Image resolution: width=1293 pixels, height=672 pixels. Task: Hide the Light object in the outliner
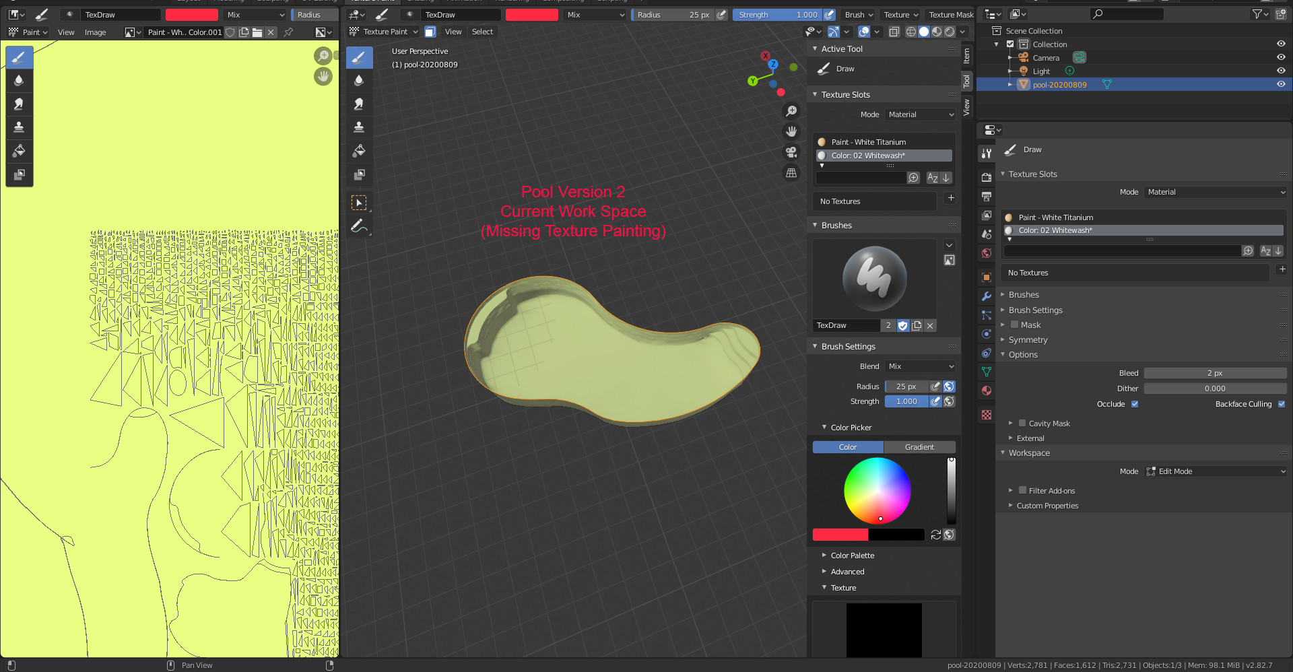[x=1281, y=71]
